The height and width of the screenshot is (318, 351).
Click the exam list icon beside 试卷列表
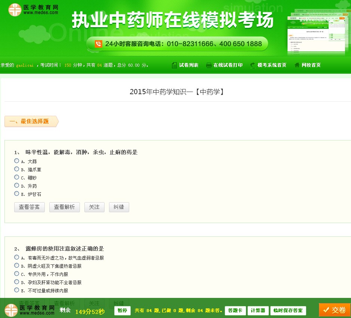174,65
